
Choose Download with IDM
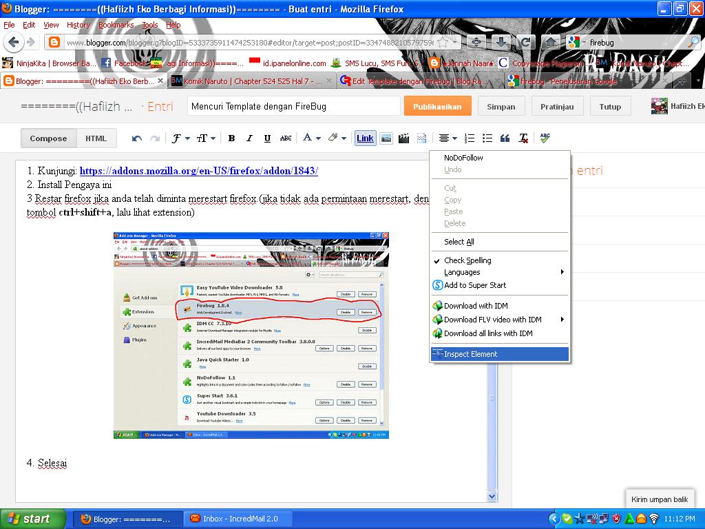coord(500,306)
